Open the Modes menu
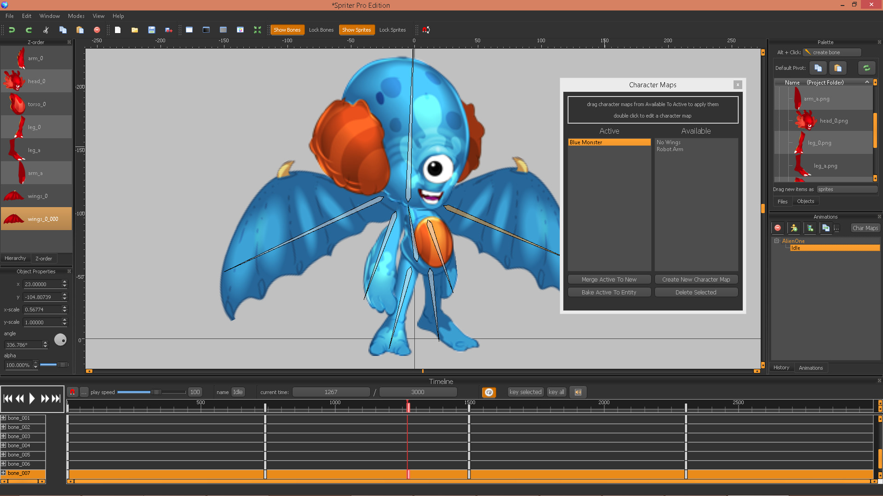The width and height of the screenshot is (883, 496). pos(76,16)
